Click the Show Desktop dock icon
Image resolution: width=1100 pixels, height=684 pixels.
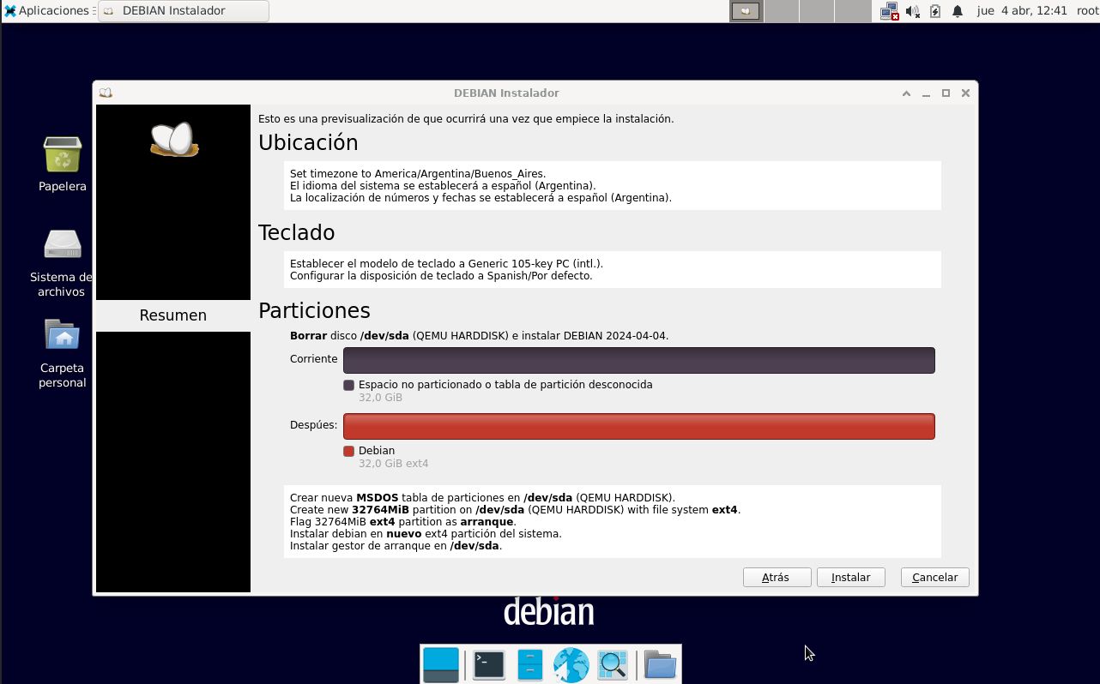tap(441, 664)
